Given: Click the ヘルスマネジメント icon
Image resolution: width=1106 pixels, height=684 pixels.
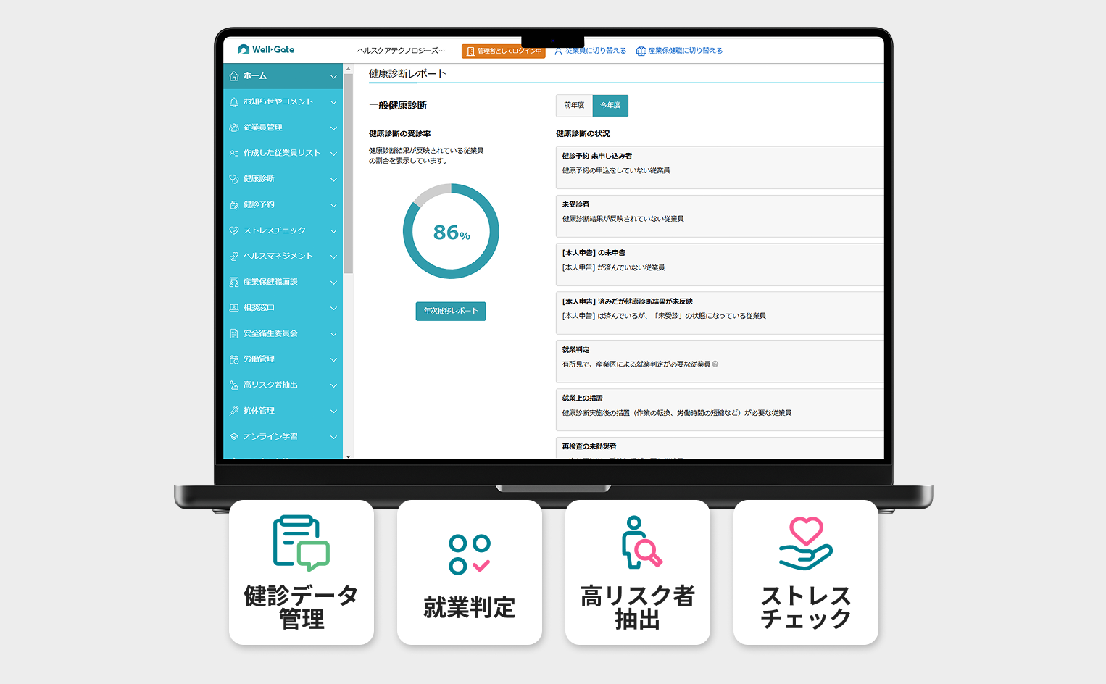Looking at the screenshot, I should [234, 256].
